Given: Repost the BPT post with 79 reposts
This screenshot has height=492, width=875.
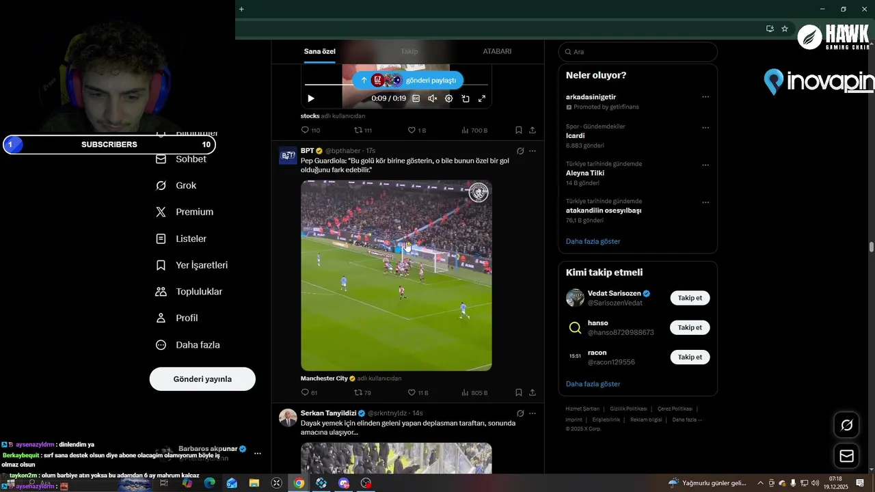Looking at the screenshot, I should (x=362, y=393).
